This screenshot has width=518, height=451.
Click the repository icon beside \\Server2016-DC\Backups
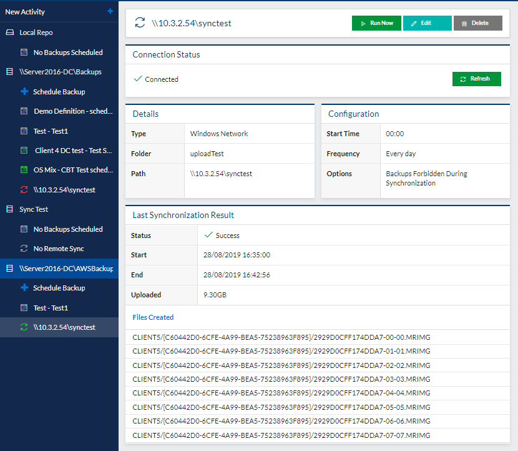10,72
